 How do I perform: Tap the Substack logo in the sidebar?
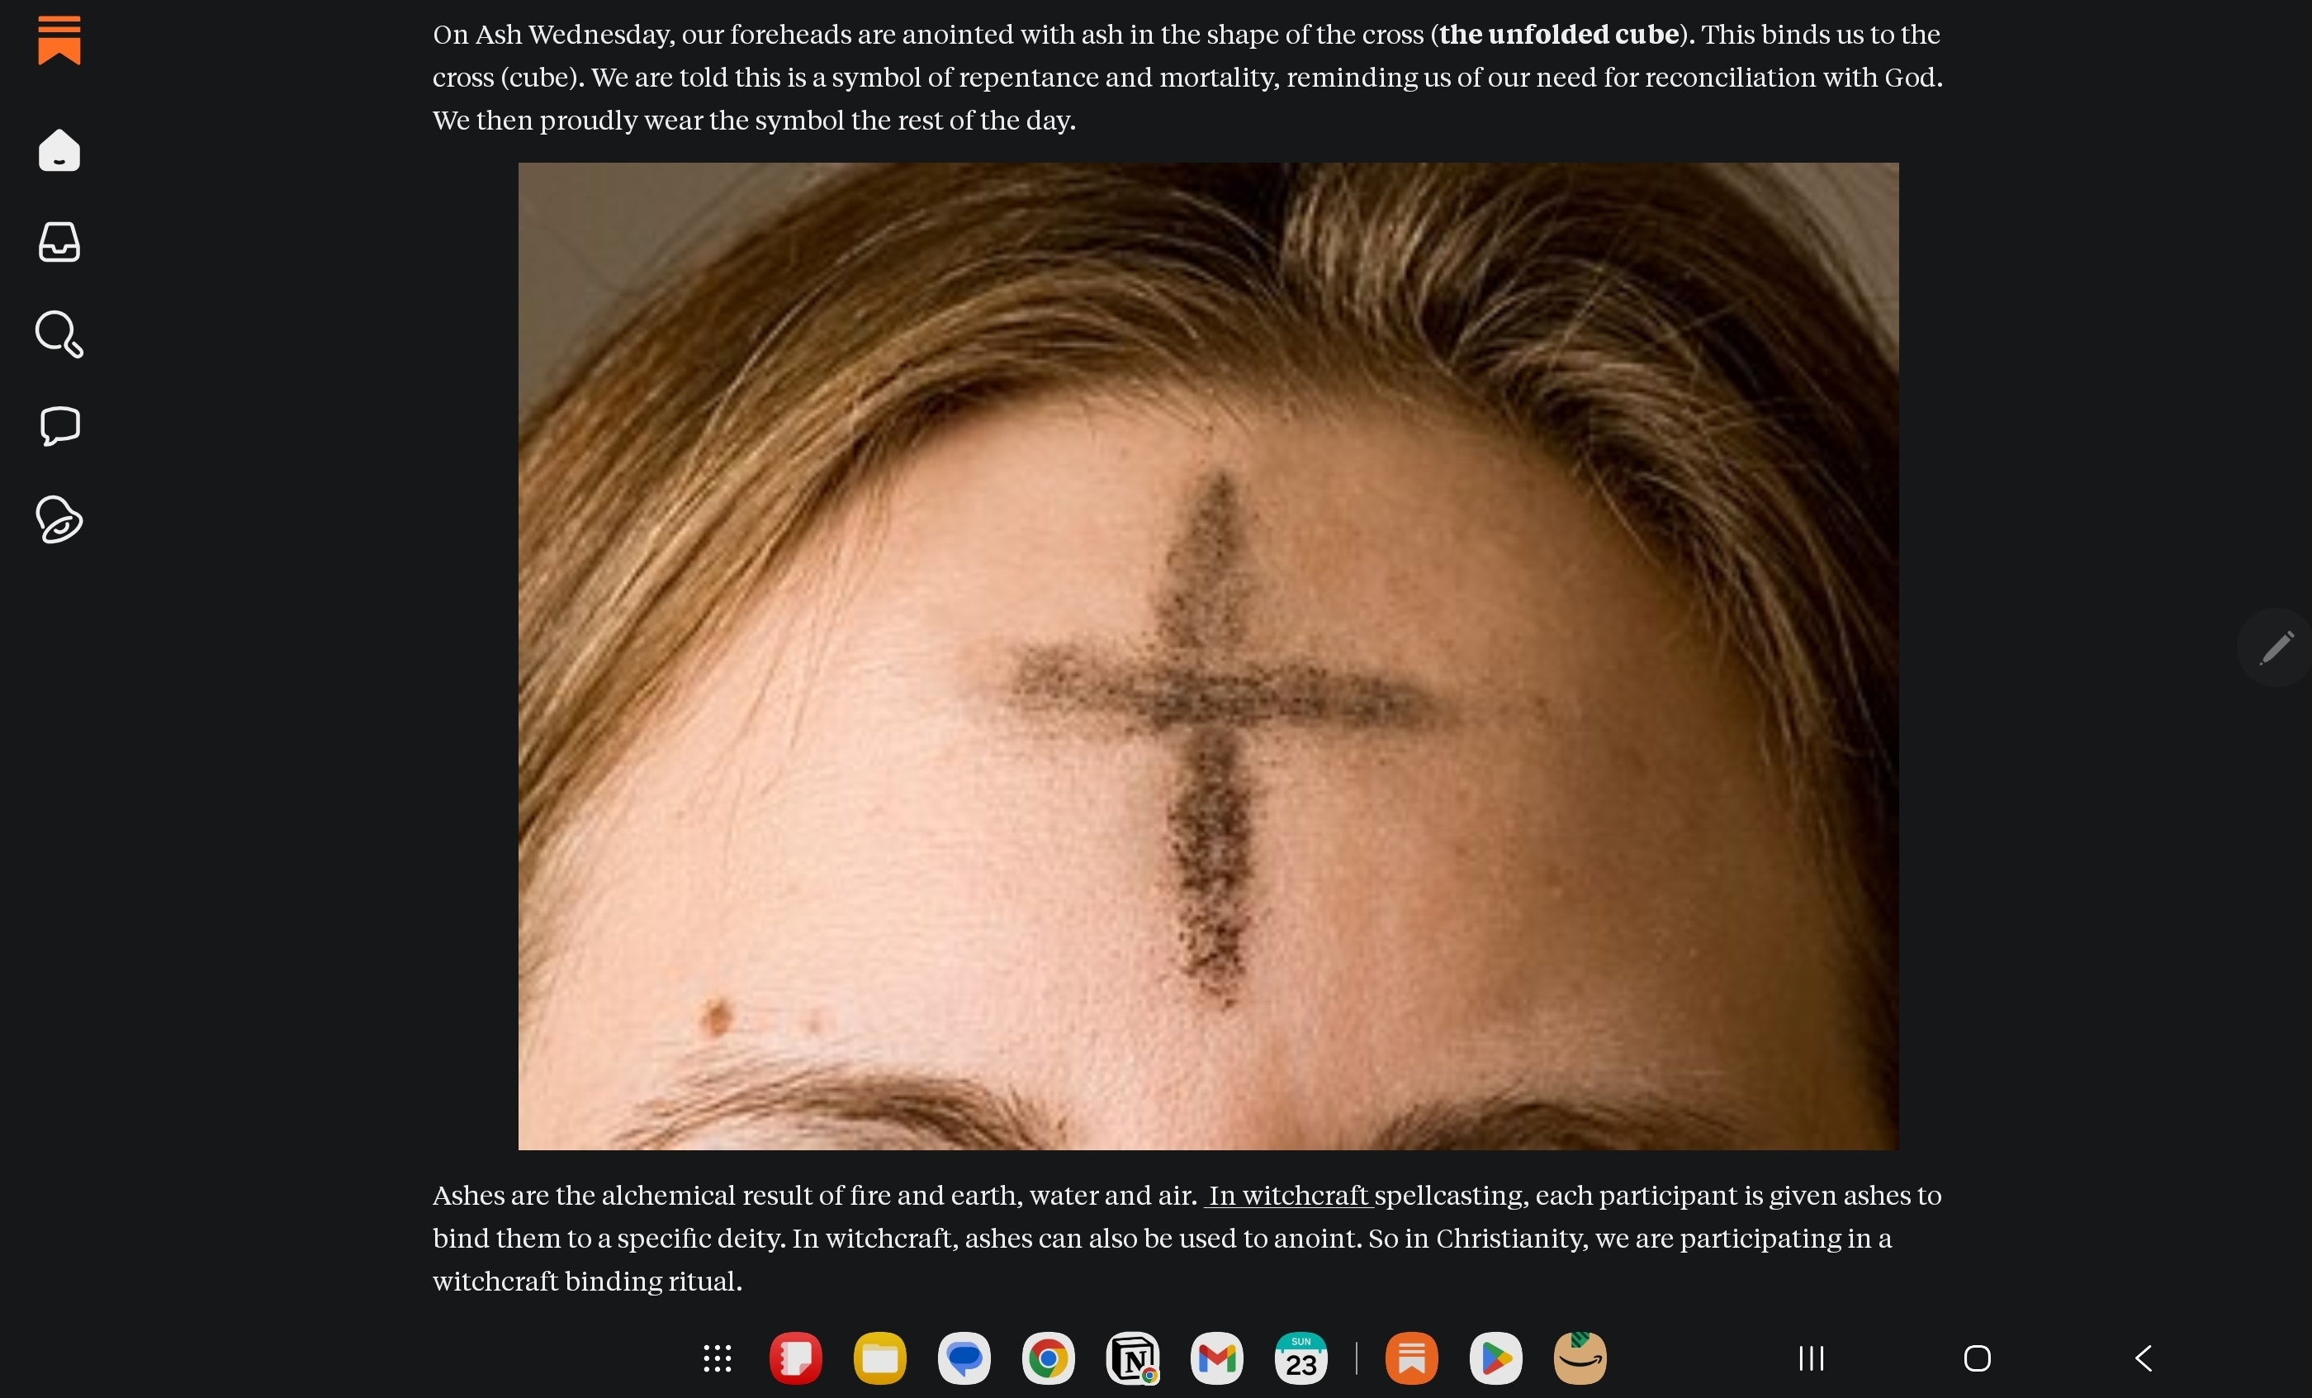pos(59,40)
